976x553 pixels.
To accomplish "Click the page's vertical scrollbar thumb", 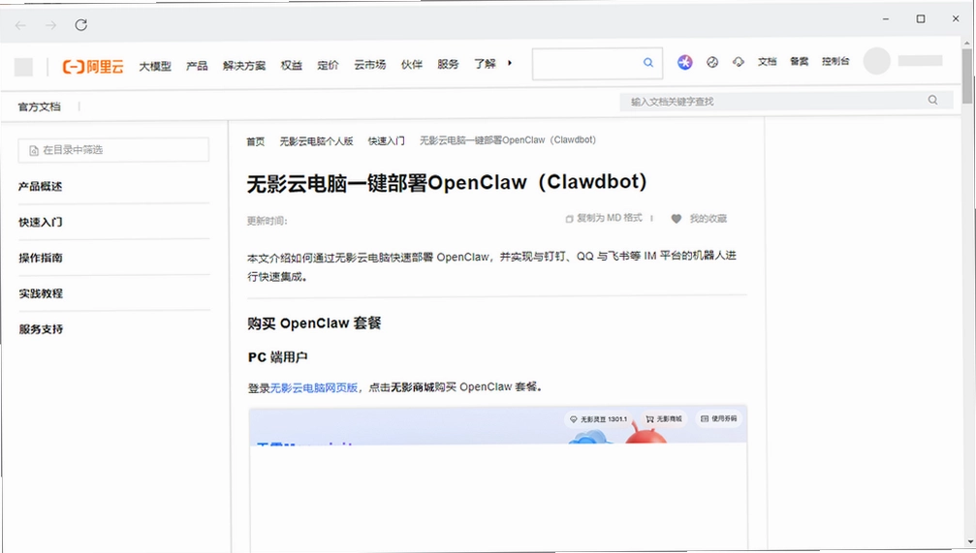I will click(966, 75).
